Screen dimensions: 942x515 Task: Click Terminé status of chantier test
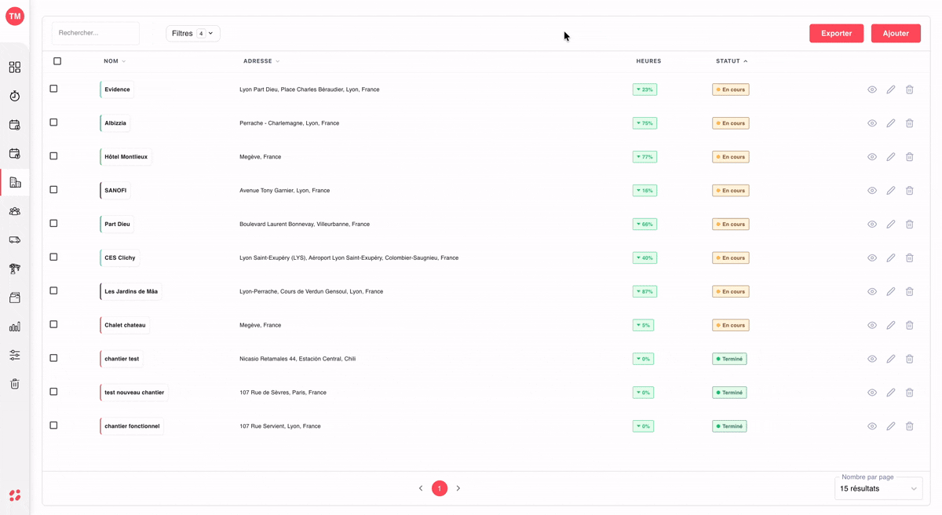(x=729, y=359)
